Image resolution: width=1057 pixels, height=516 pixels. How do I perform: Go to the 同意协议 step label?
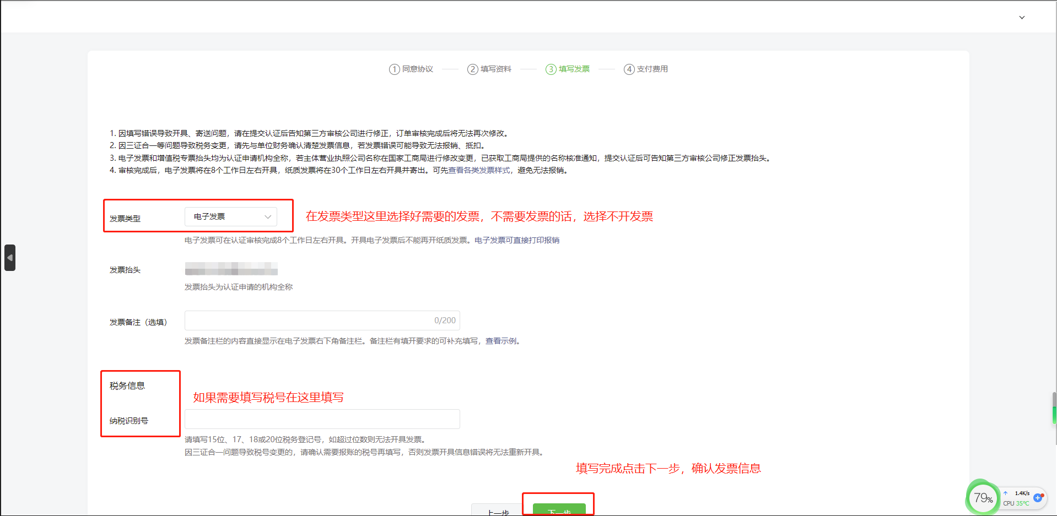pos(418,69)
